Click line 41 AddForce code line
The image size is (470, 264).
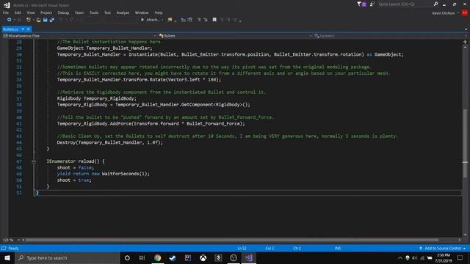(151, 124)
